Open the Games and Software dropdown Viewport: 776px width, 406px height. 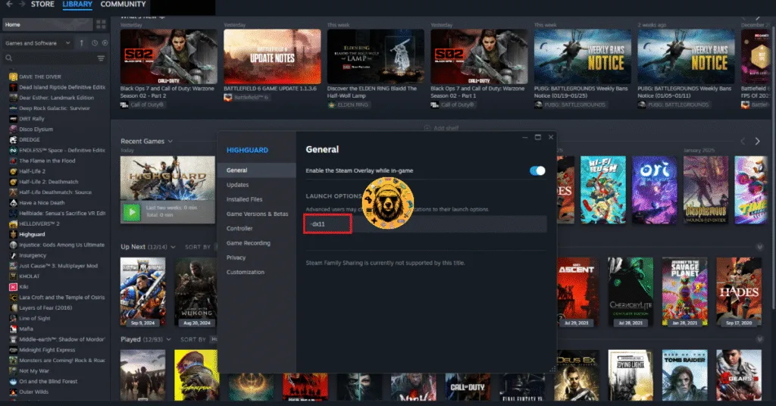[x=38, y=43]
